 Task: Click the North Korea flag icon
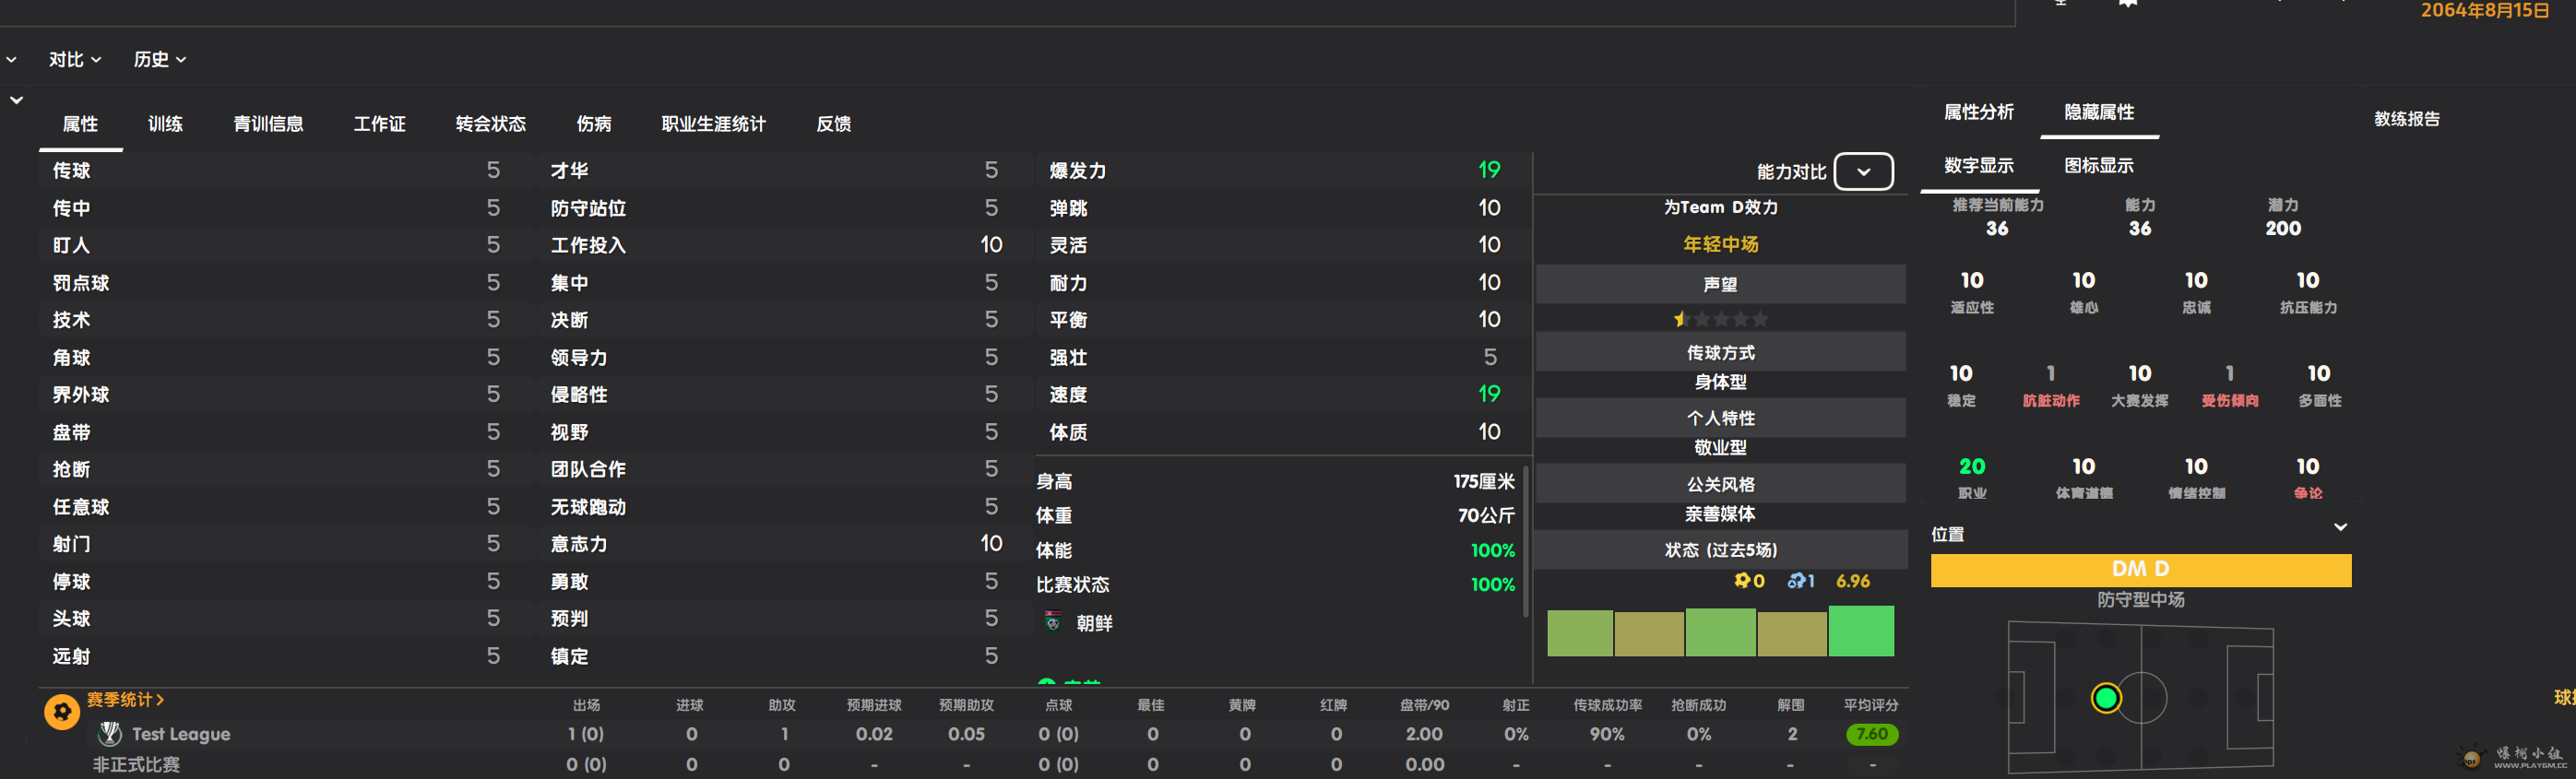click(x=1053, y=622)
